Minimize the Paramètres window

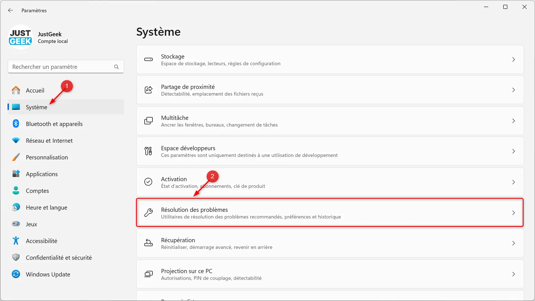(486, 7)
